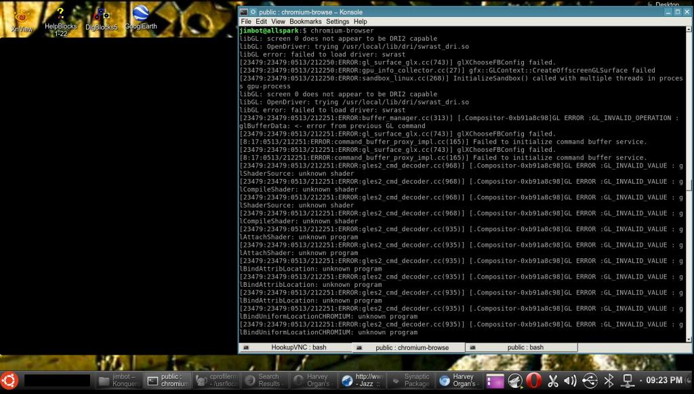The width and height of the screenshot is (694, 394).
Task: Click the Konsole vertical scrollbar
Action: 689,184
